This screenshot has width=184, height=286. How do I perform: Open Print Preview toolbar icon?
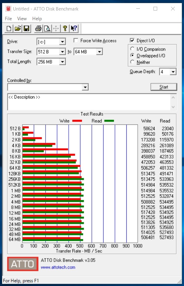point(47,29)
